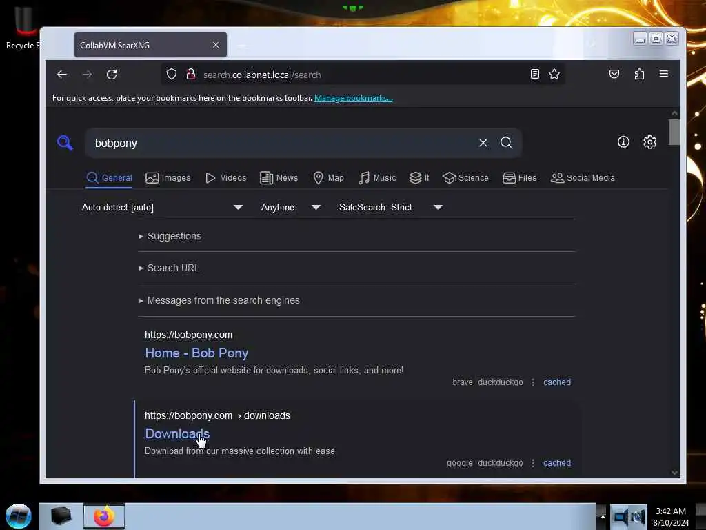The height and width of the screenshot is (530, 706).
Task: Click the insecure connection padlock icon
Action: coord(191,75)
